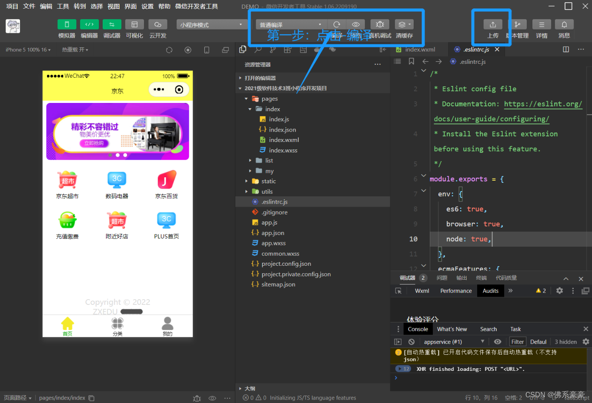Open the 资源管理器 more options menu

[378, 64]
